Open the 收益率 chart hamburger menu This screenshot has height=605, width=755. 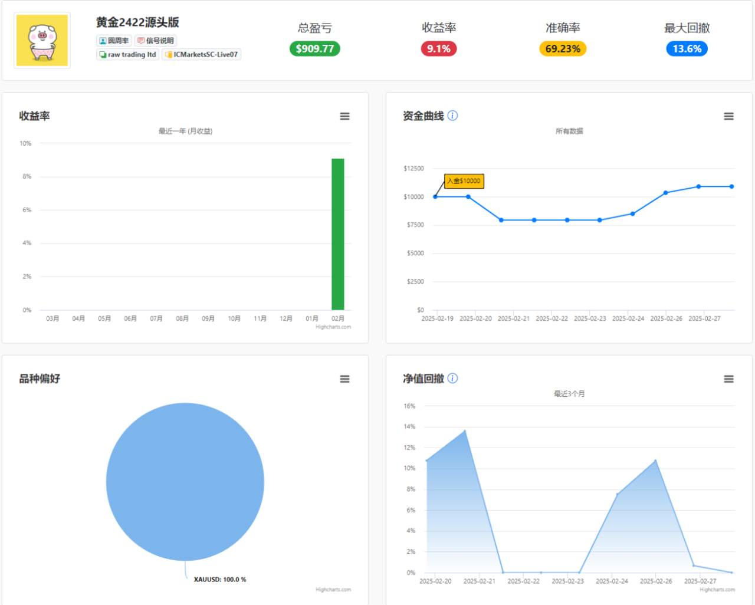point(344,117)
